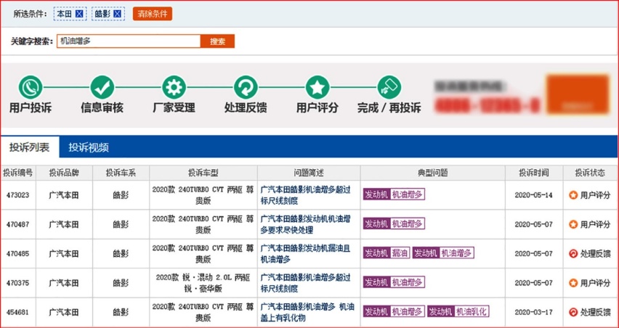
Task: Open complaint 473023 description link
Action: click(306, 194)
